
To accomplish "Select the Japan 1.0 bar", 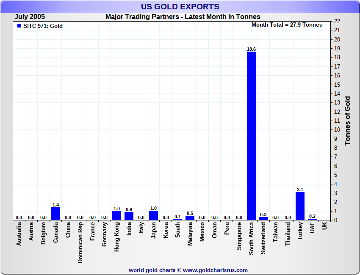I will coord(153,216).
